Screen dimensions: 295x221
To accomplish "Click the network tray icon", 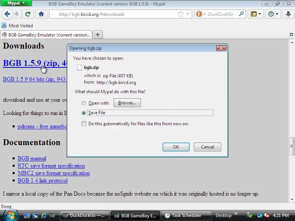I will tap(260, 215).
